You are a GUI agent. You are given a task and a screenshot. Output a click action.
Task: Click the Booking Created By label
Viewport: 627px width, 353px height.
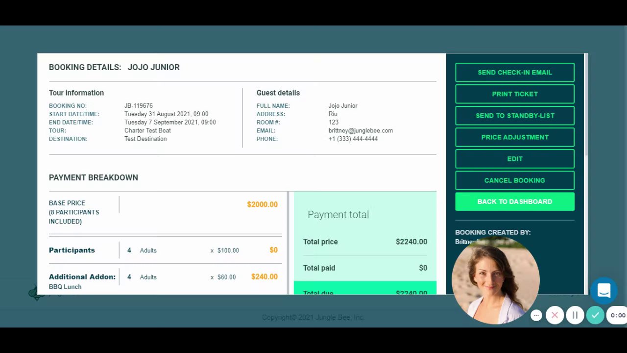coord(493,232)
